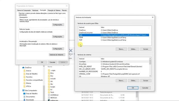This screenshot has width=179, height=101.
Task: Confirm with OK in Variáveis de Ambiente
Action: pos(133,88)
